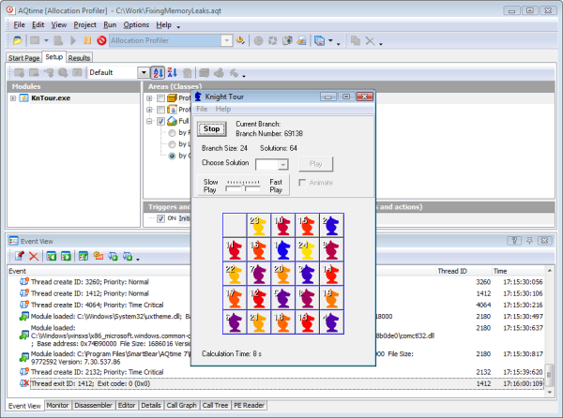Click knight number 23 on the board

(259, 225)
